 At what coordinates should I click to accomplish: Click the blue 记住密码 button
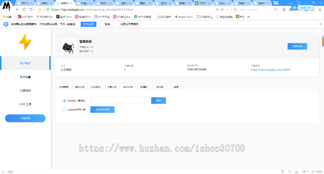point(89,24)
